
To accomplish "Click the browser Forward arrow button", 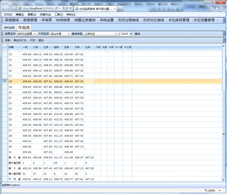I will pos(13,8).
